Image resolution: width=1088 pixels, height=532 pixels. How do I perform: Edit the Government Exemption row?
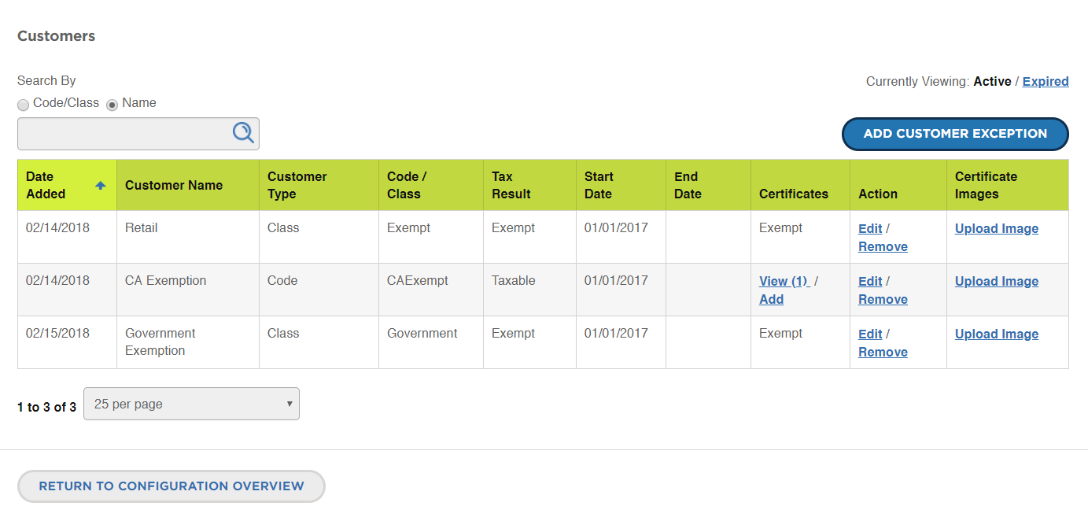click(x=870, y=334)
